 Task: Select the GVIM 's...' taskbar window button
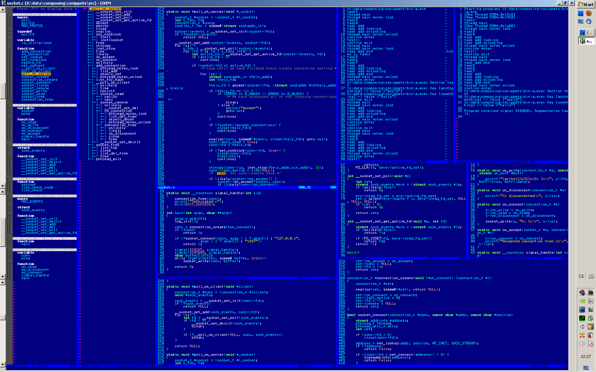click(x=586, y=41)
